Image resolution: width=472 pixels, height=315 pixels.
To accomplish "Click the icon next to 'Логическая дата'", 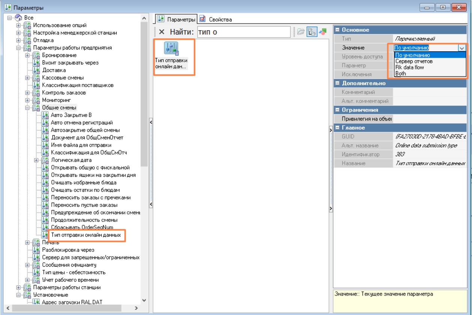I will (45, 160).
